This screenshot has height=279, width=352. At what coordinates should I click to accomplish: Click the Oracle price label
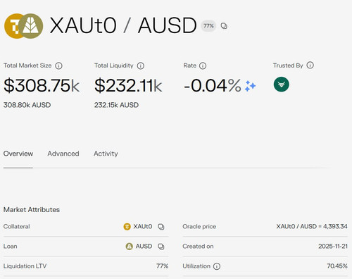tap(199, 226)
